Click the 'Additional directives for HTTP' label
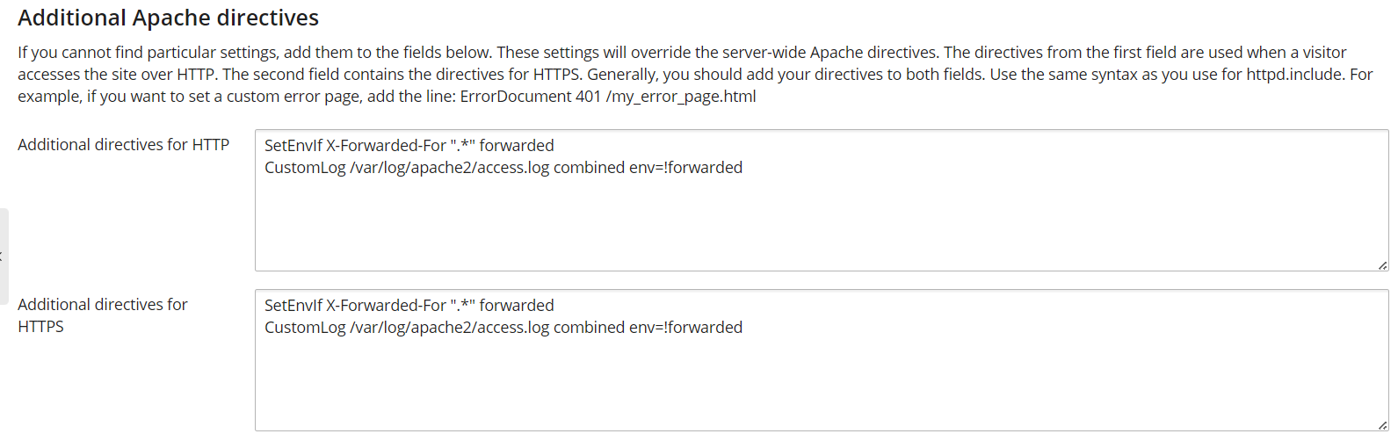 pyautogui.click(x=123, y=145)
